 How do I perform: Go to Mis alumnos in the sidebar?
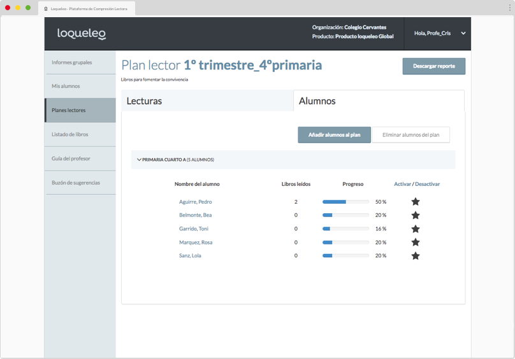[x=80, y=86]
